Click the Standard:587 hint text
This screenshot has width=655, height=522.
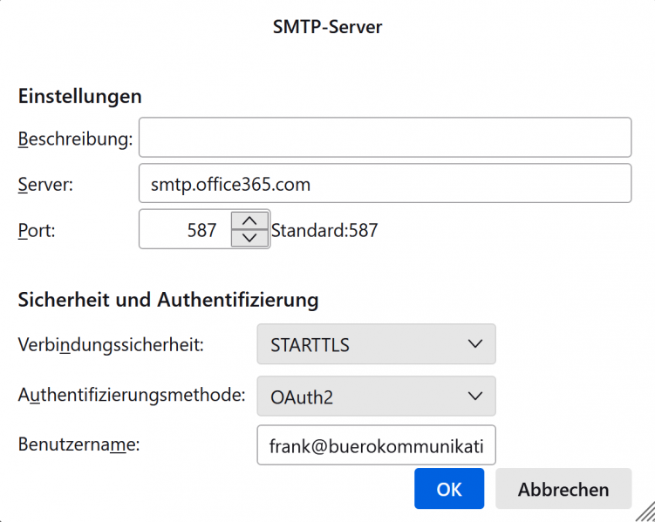click(x=324, y=230)
